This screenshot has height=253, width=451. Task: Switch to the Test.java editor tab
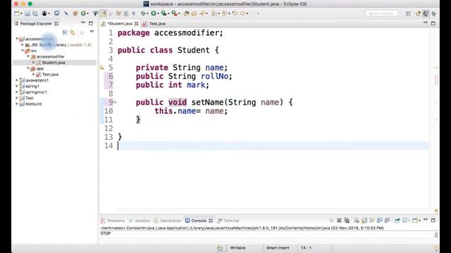[157, 23]
